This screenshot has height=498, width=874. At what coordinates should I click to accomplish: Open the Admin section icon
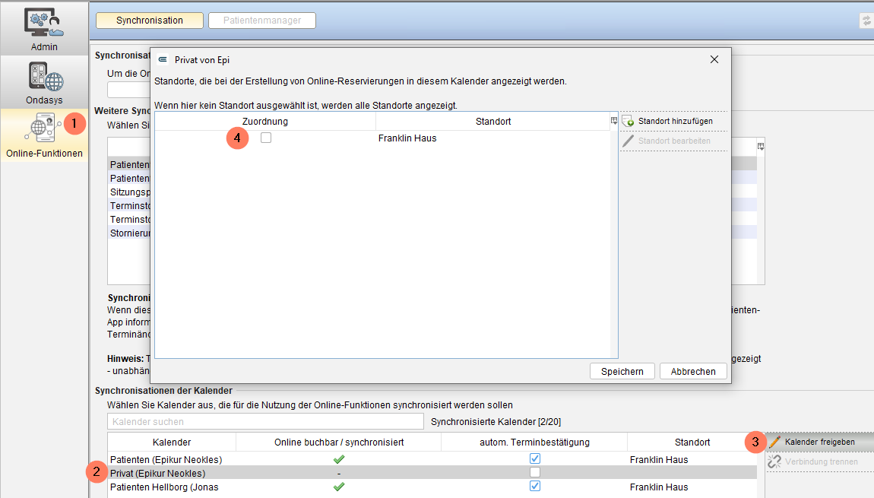click(44, 24)
